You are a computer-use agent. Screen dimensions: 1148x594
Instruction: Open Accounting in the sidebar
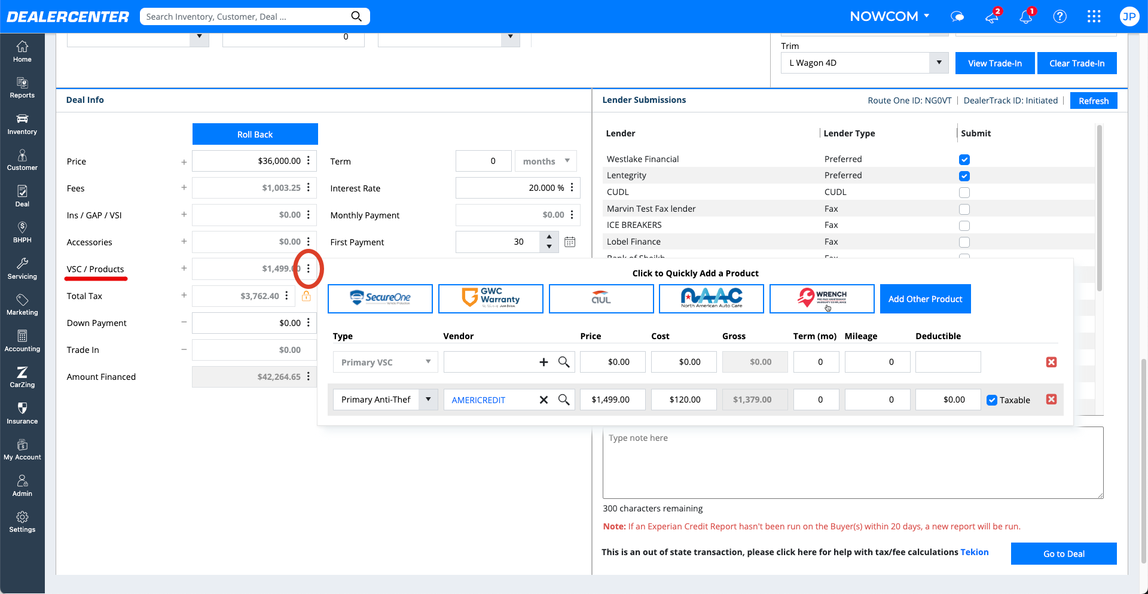point(22,341)
